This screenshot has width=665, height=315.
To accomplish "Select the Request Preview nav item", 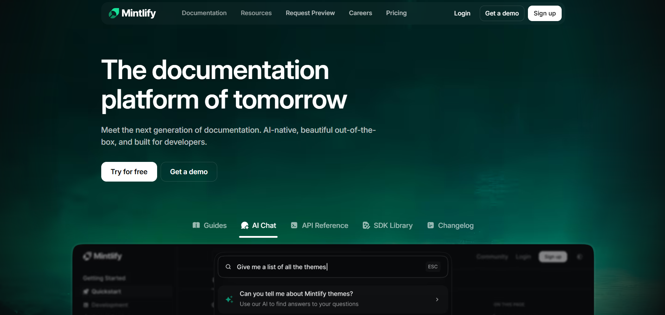I will tap(310, 13).
